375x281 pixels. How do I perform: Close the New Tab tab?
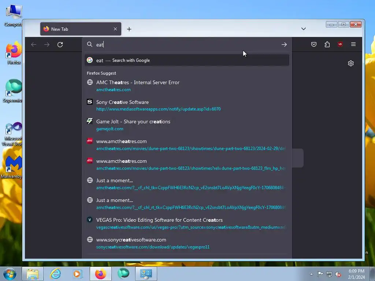(115, 29)
